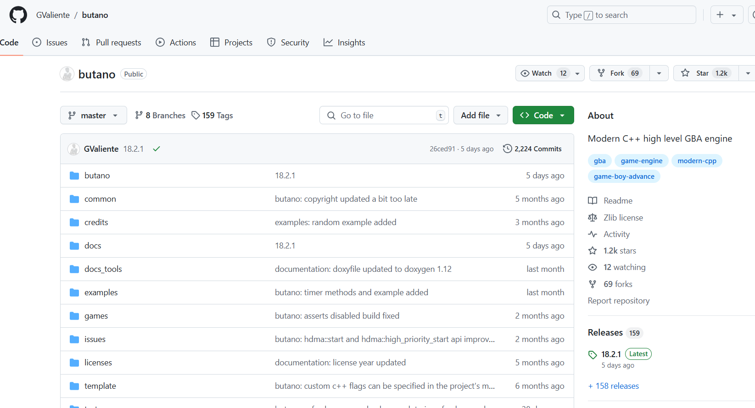The width and height of the screenshot is (755, 408).
Task: Open the examples folder
Action: (x=101, y=292)
